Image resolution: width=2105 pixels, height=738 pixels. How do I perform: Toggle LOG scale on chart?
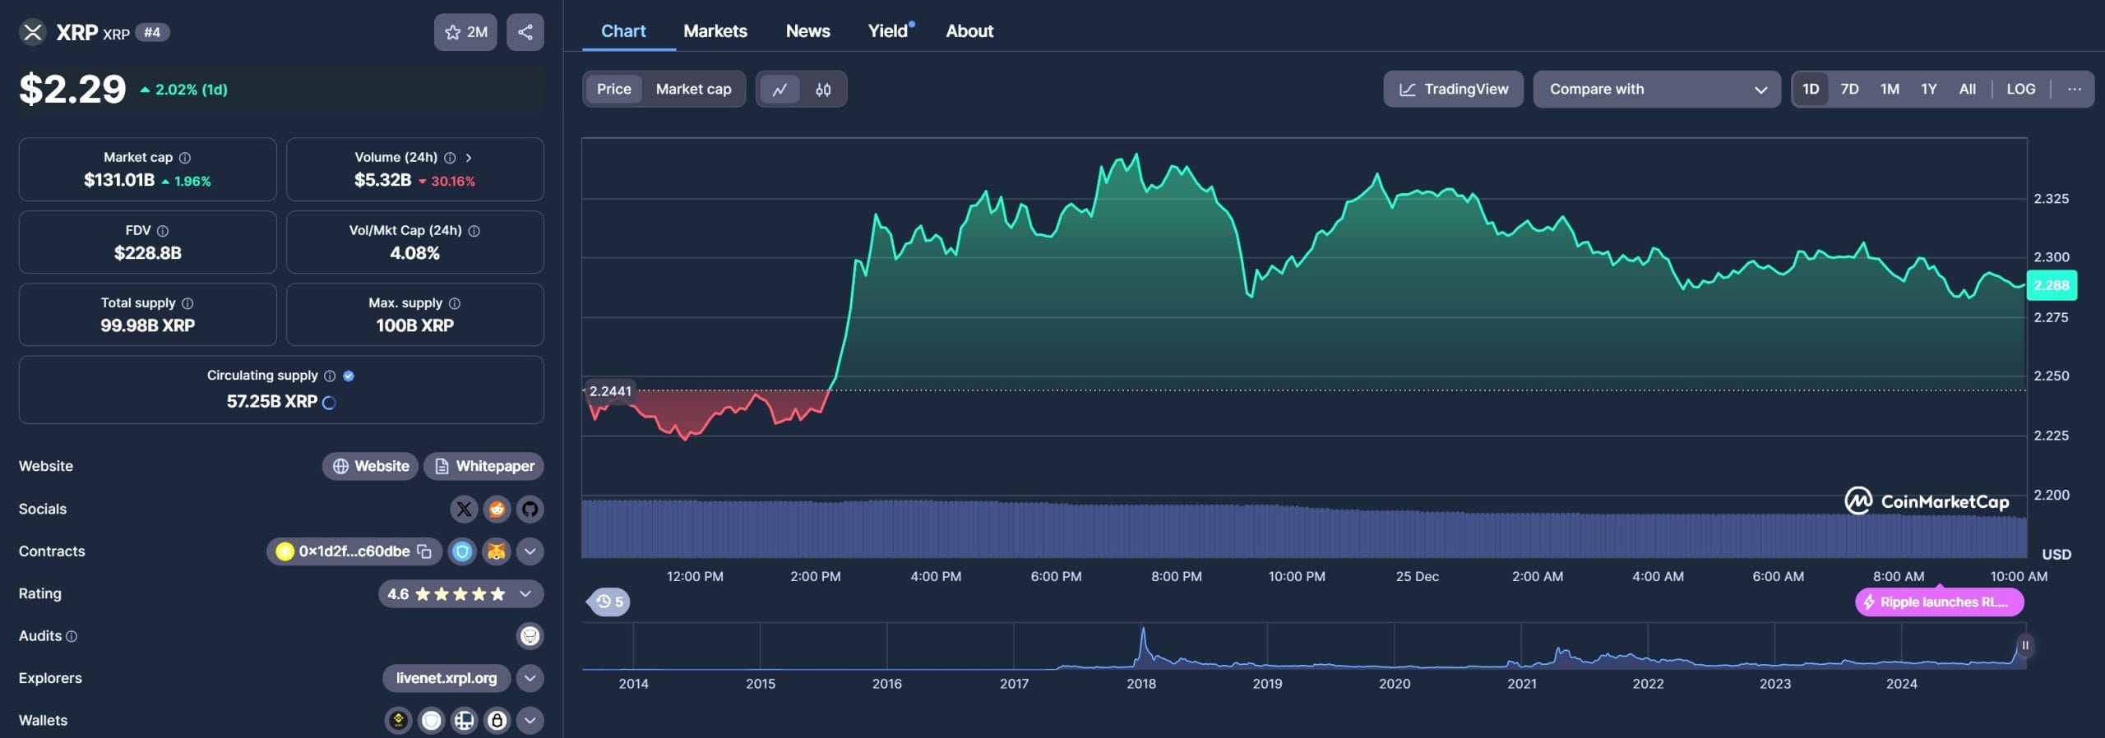(x=2020, y=90)
